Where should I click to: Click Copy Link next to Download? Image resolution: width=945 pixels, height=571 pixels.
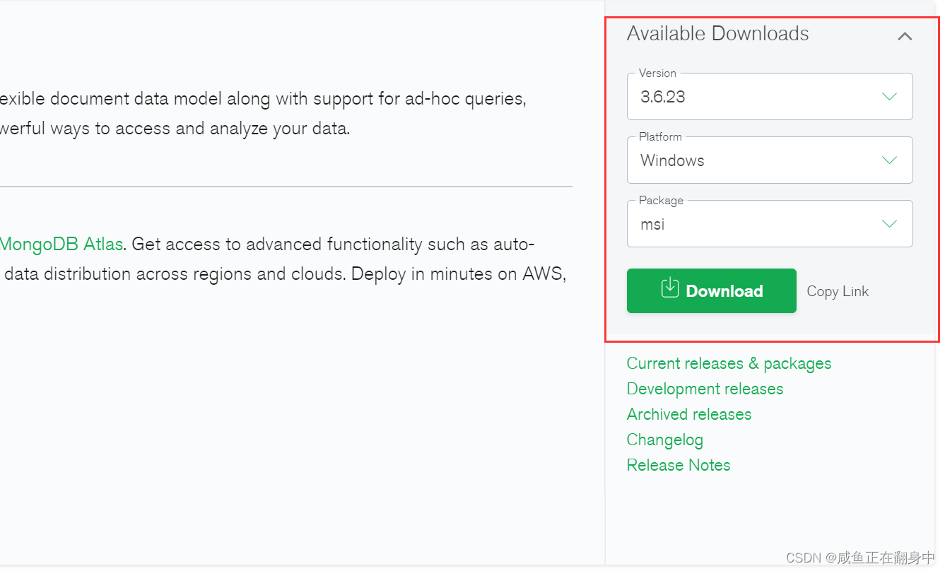[x=837, y=290]
